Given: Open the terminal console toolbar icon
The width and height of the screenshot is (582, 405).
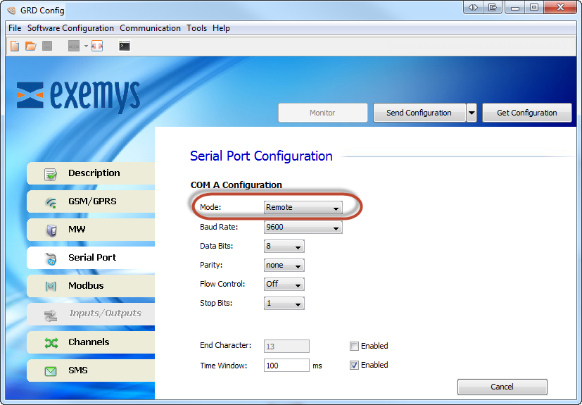Looking at the screenshot, I should pyautogui.click(x=125, y=46).
